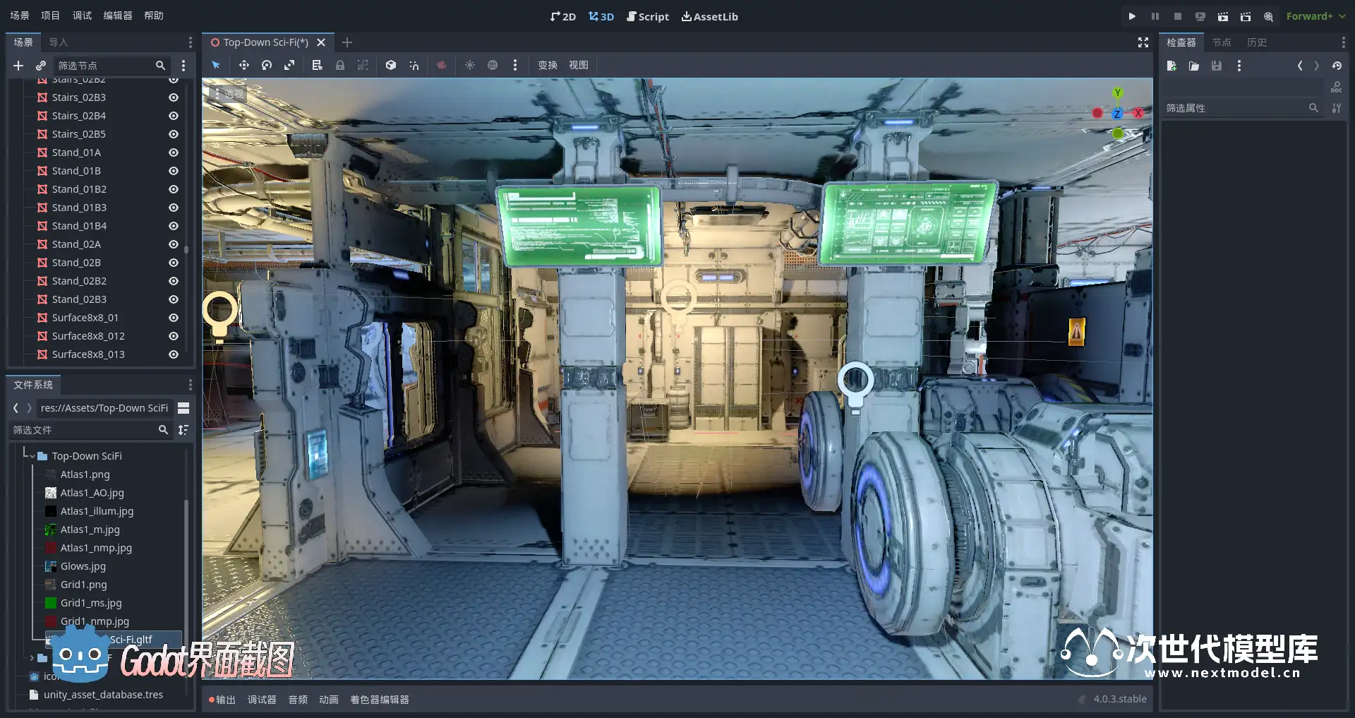Click the green Y axis on view gizmo
Screen dimensions: 1355x718
pyautogui.click(x=1117, y=93)
